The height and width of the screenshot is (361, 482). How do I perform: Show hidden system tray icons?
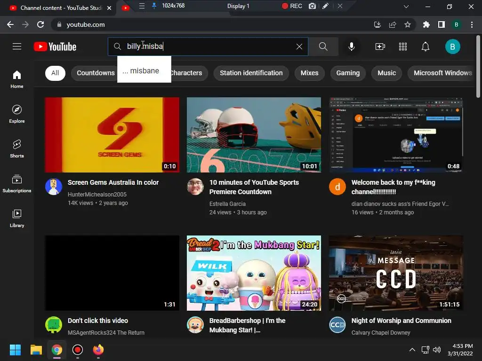coord(412,350)
